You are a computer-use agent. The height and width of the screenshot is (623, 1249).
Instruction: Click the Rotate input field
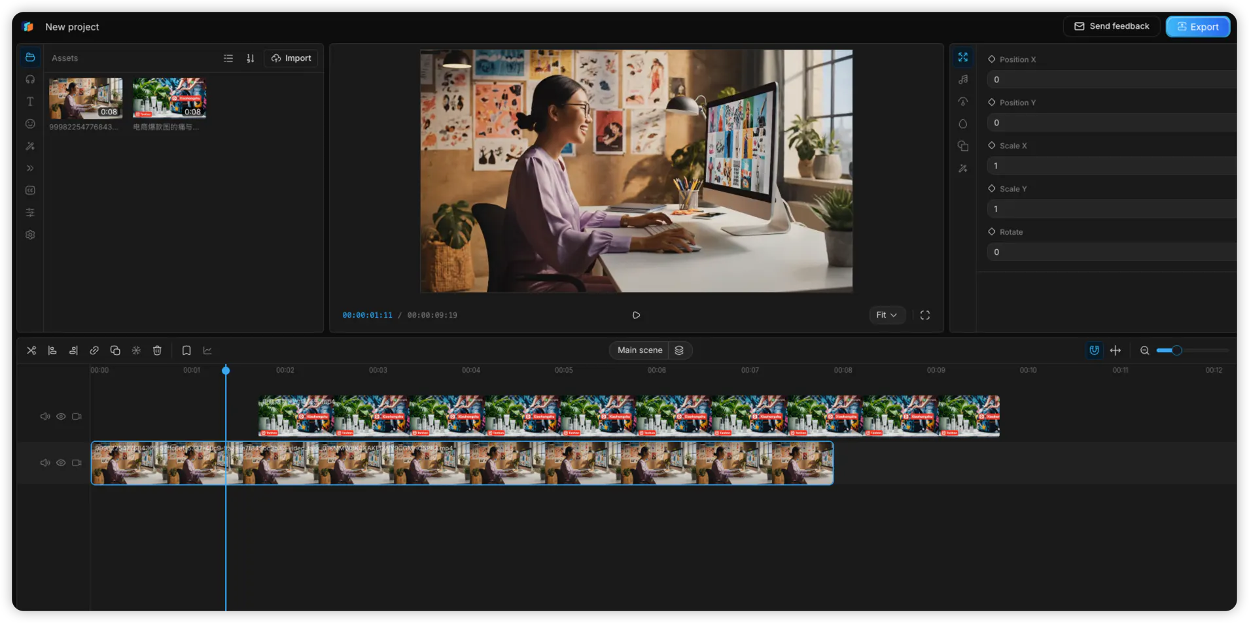pos(1112,252)
